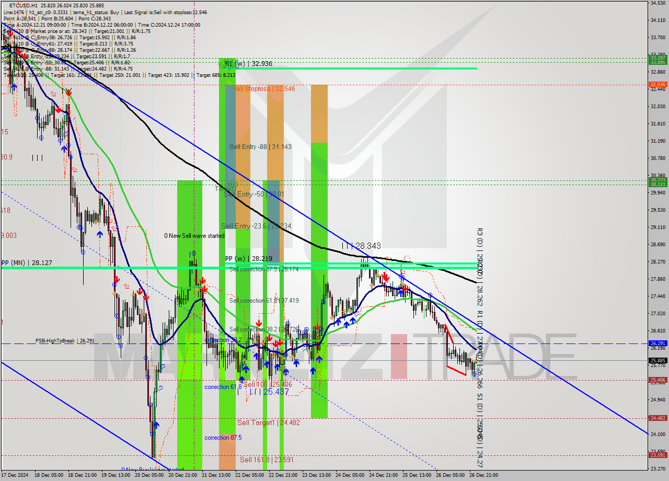Click the 29.110 price axis value
Image resolution: width=669 pixels, height=481 pixels.
pyautogui.click(x=658, y=227)
